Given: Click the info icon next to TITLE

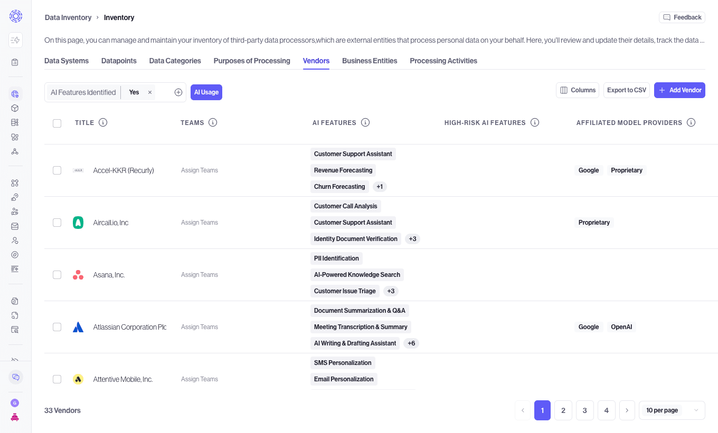Looking at the screenshot, I should pyautogui.click(x=103, y=122).
